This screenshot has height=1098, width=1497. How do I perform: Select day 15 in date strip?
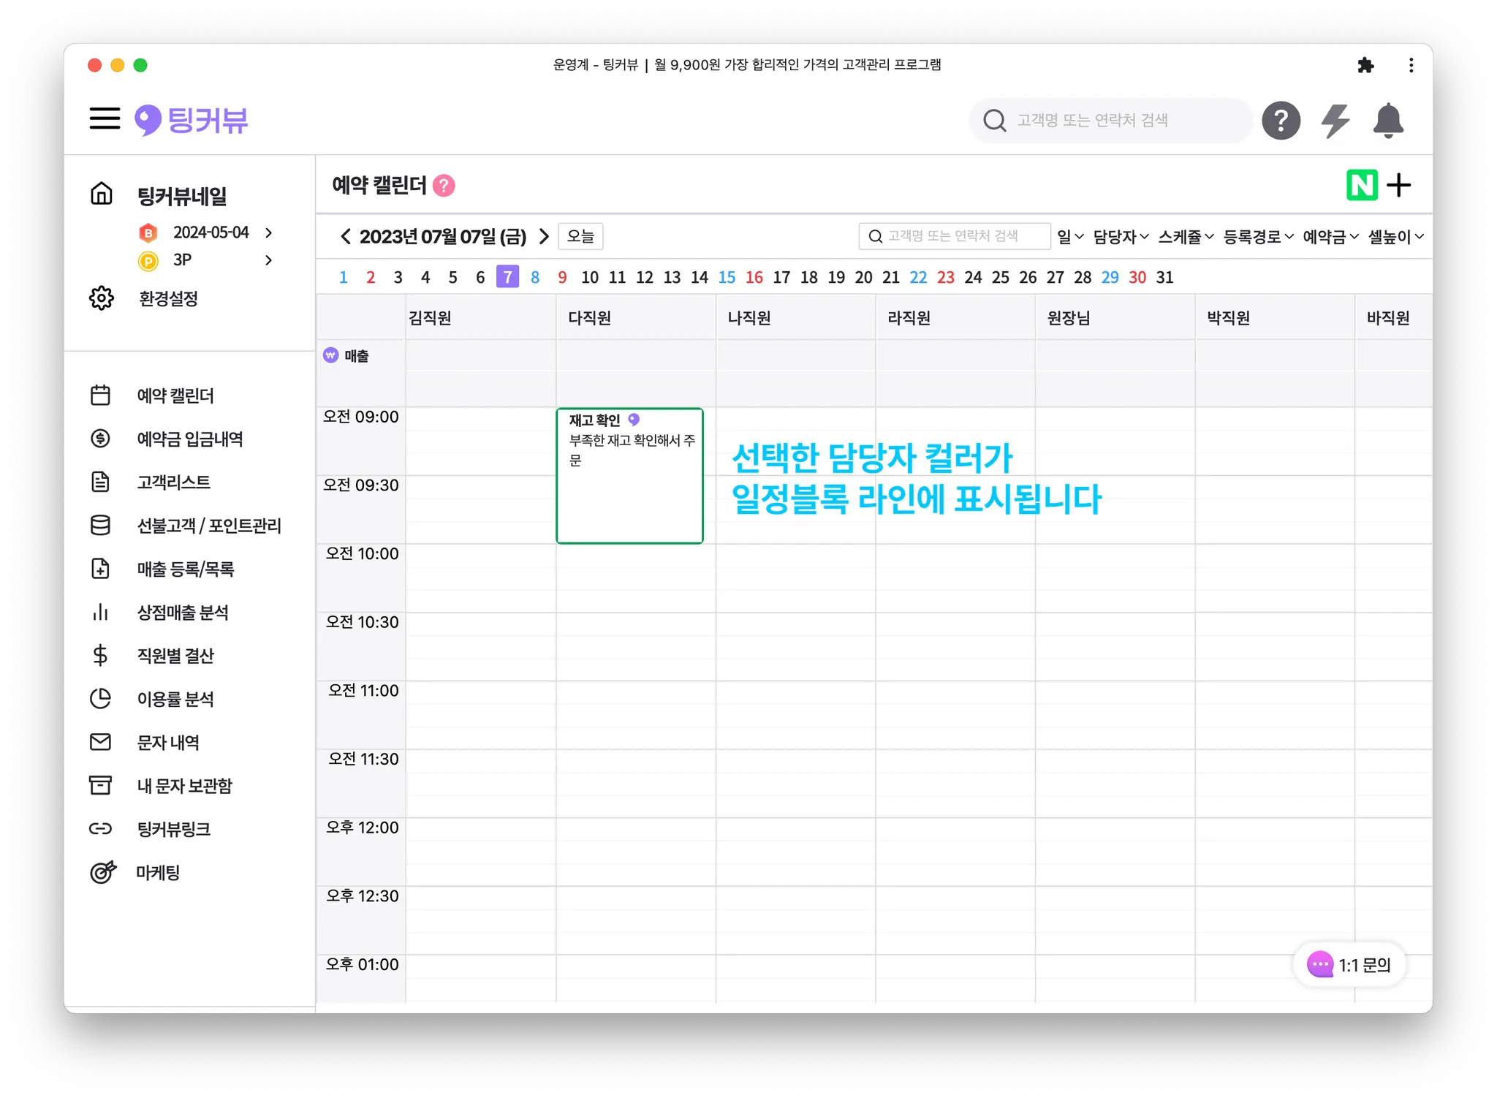pyautogui.click(x=727, y=278)
